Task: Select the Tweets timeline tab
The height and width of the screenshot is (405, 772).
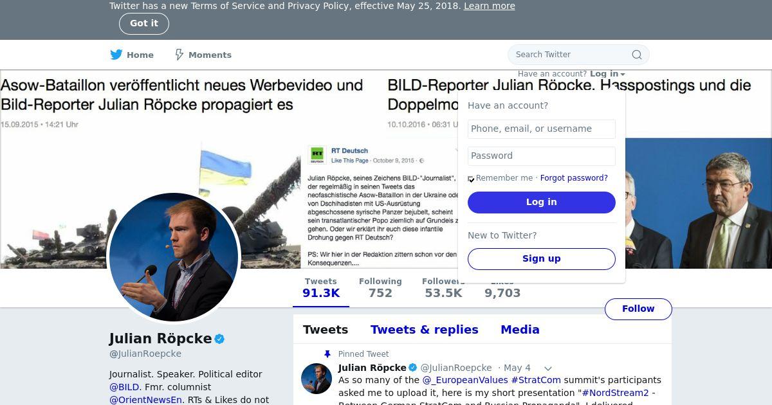Action: coord(326,330)
